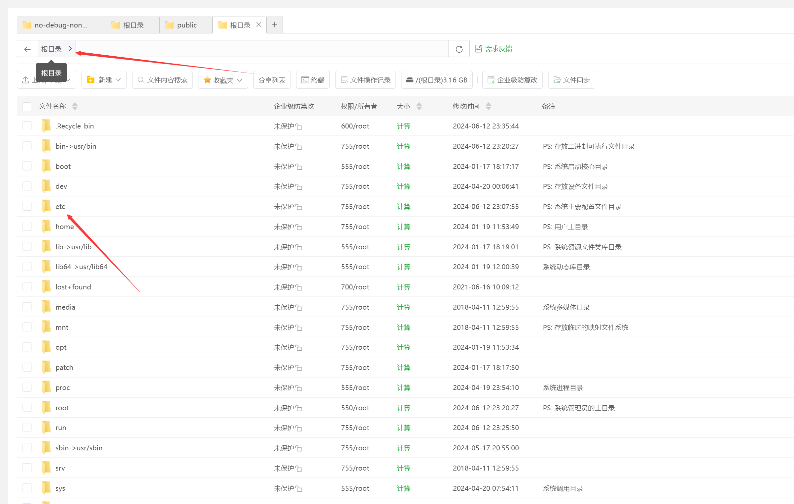Viewport: 794px width, 504px height.
Task: Switch to the public tab
Action: pos(186,25)
